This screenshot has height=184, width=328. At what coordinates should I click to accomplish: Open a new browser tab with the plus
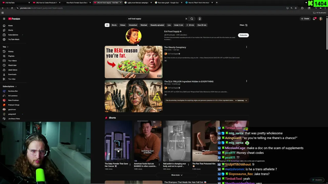click(217, 3)
